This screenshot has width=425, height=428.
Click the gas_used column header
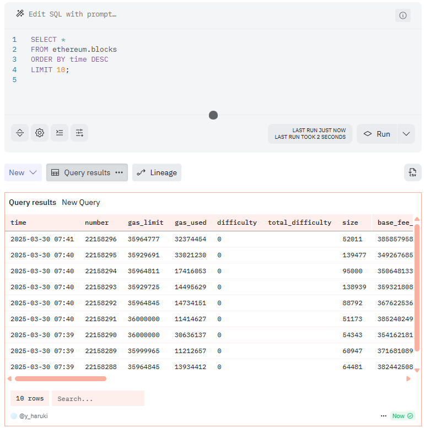pos(191,223)
